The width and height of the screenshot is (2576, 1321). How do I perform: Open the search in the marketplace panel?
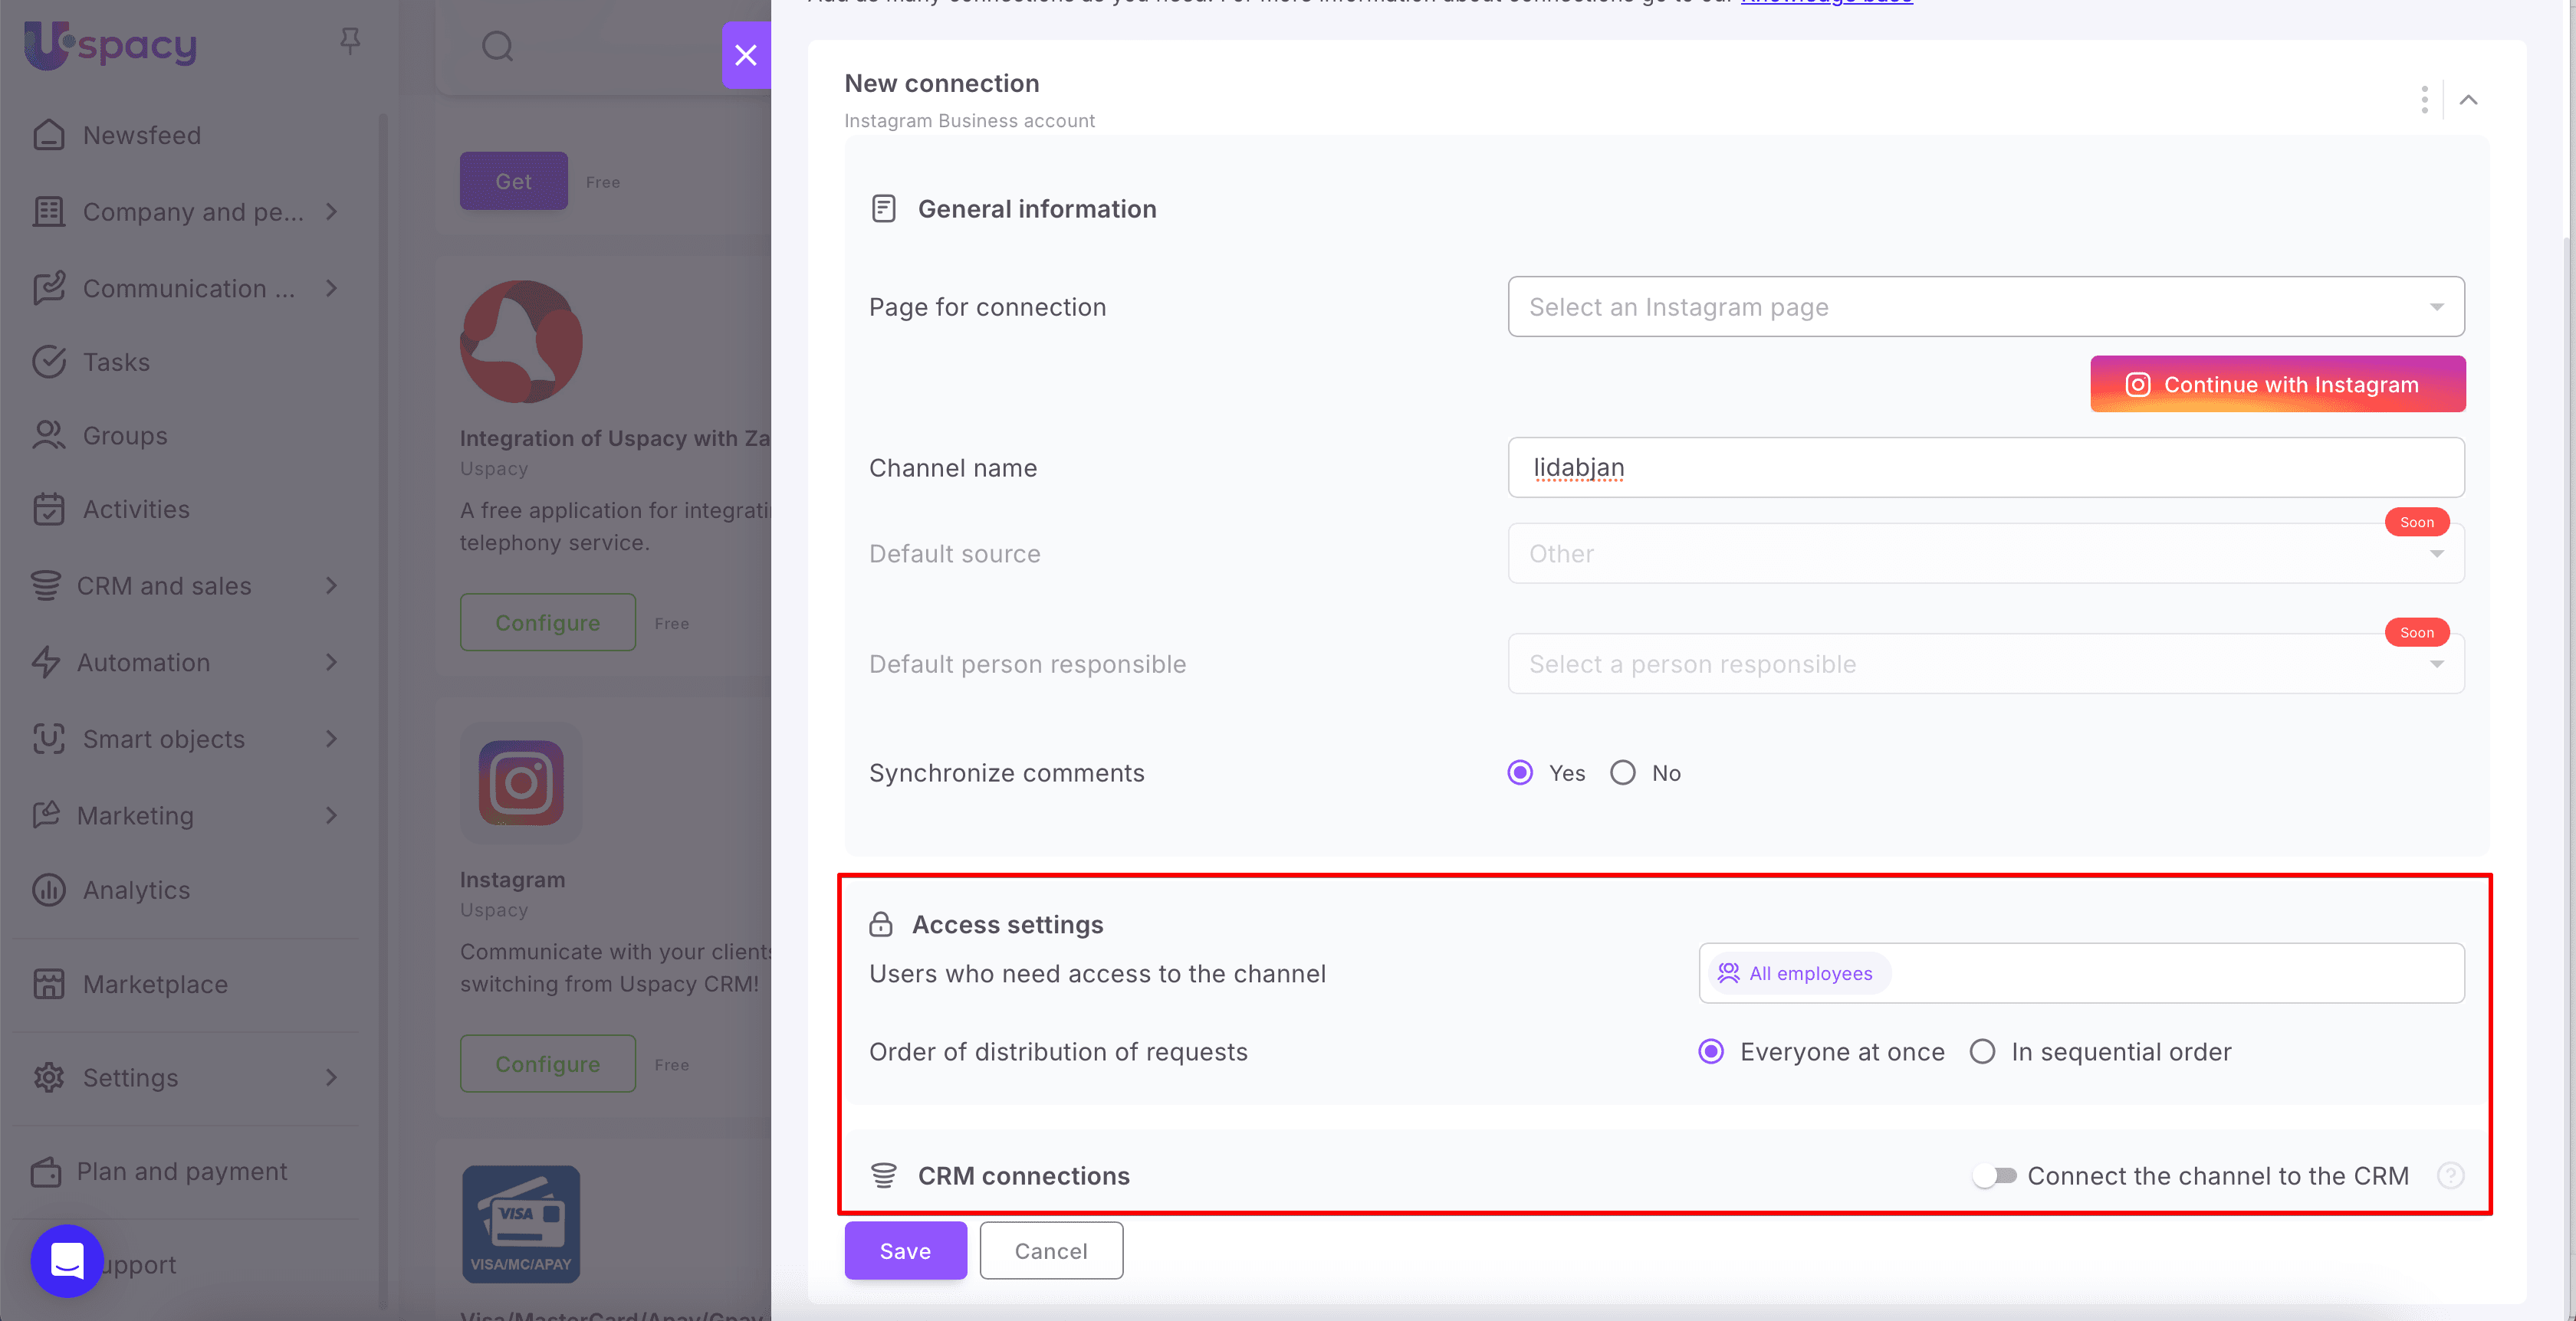(497, 46)
